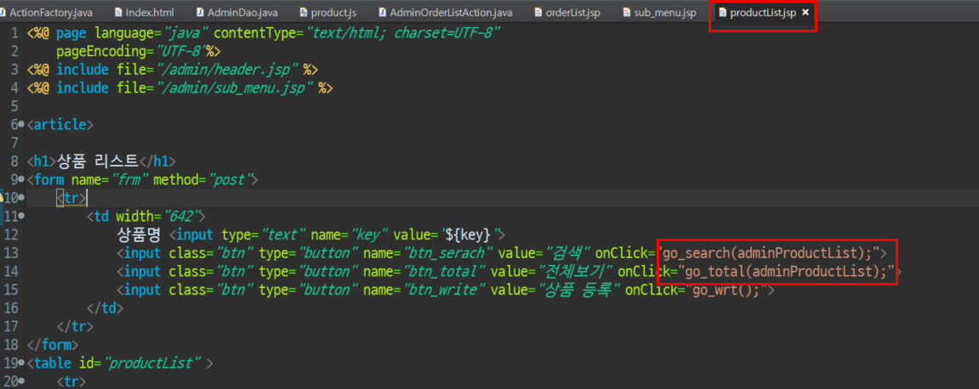Click the "java" language attribute value
This screenshot has width=979, height=389.
point(188,33)
